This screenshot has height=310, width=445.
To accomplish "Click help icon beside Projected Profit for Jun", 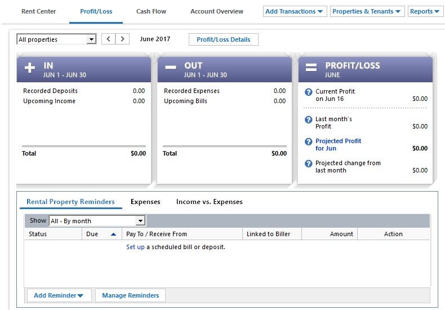I will tap(308, 141).
